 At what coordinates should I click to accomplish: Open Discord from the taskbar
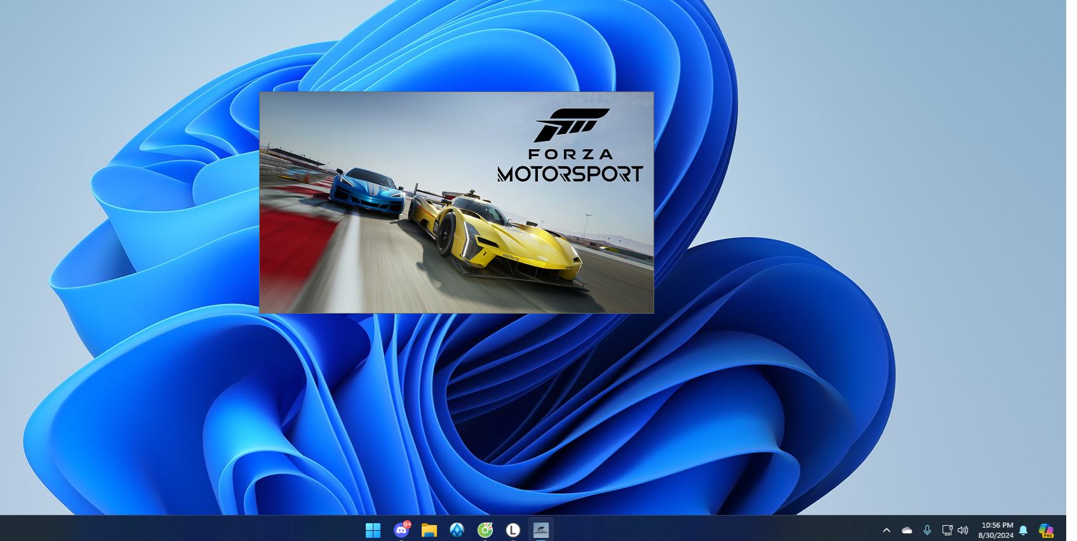[401, 530]
